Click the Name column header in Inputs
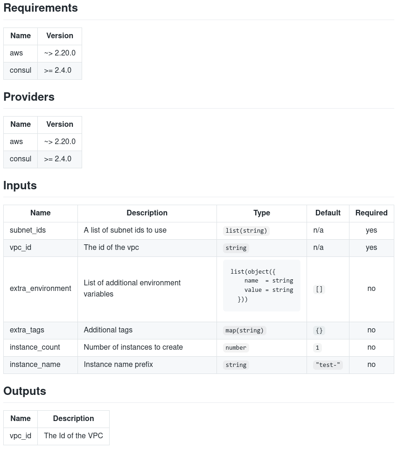 40,213
